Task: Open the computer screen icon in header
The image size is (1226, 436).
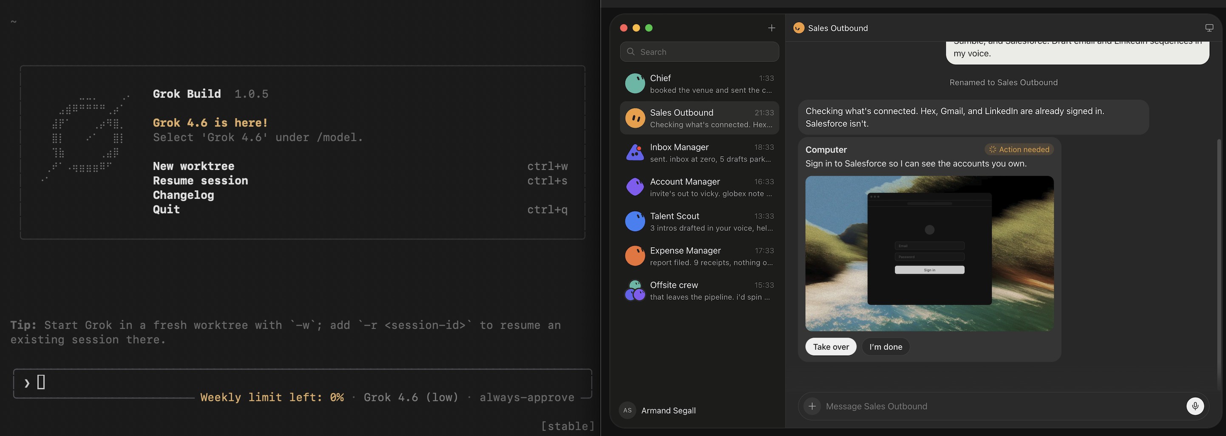Action: coord(1209,28)
